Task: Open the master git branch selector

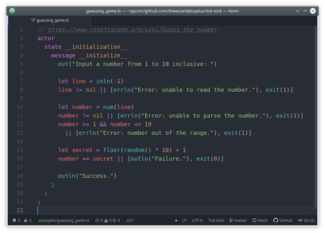Action: [238, 220]
